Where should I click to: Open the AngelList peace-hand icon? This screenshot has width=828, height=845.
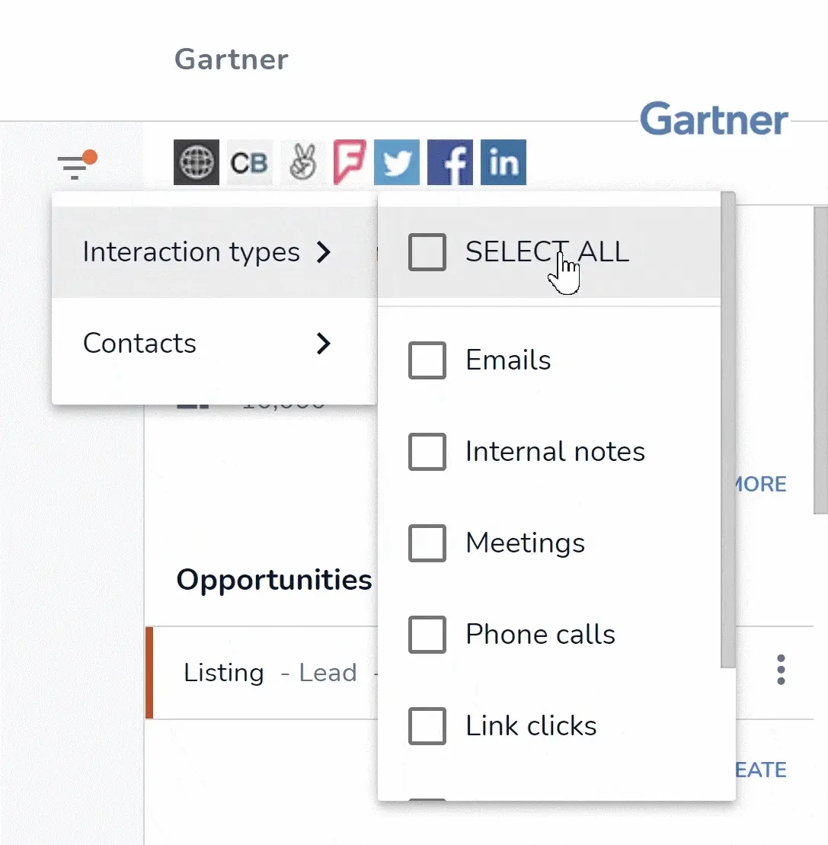(x=302, y=162)
